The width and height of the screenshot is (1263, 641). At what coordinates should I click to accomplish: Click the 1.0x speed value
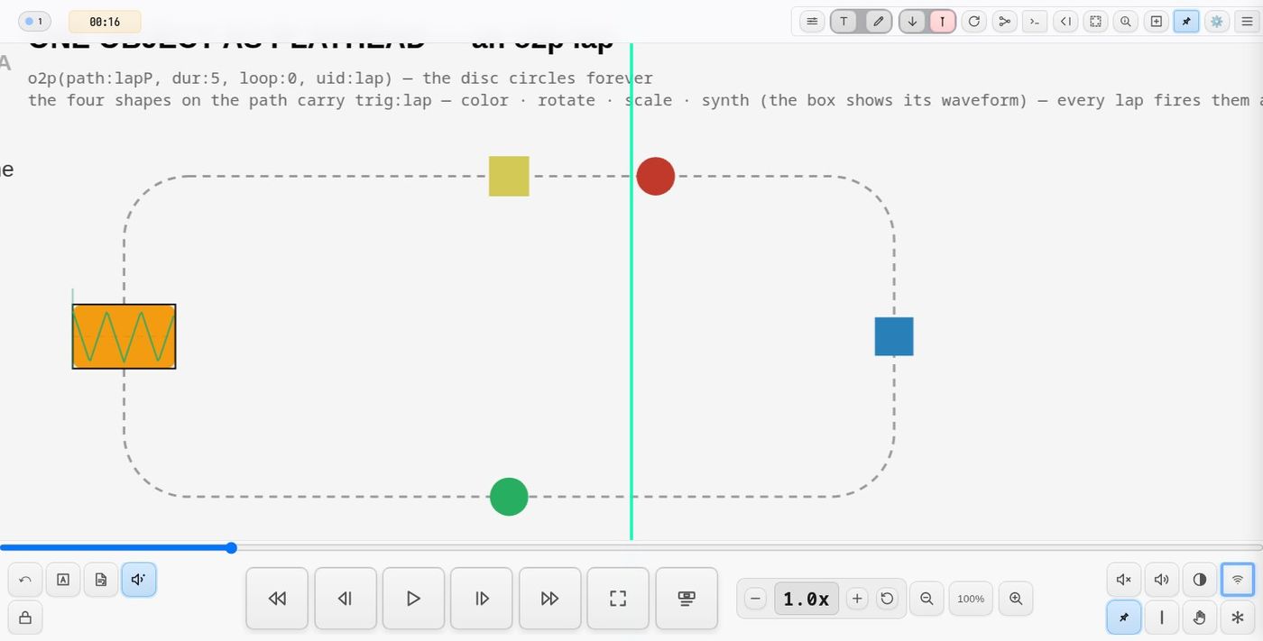click(807, 599)
